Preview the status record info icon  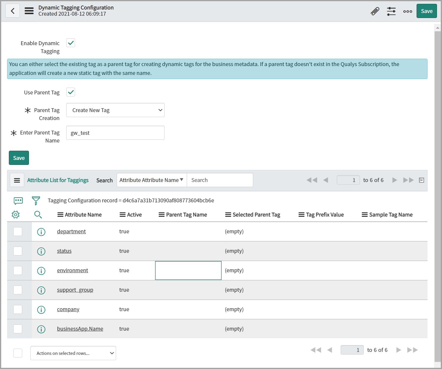(41, 251)
